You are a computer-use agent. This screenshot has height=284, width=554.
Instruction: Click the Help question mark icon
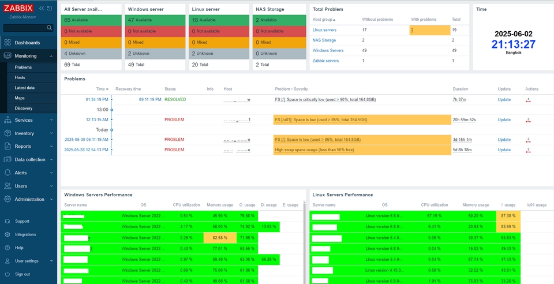tap(8, 248)
